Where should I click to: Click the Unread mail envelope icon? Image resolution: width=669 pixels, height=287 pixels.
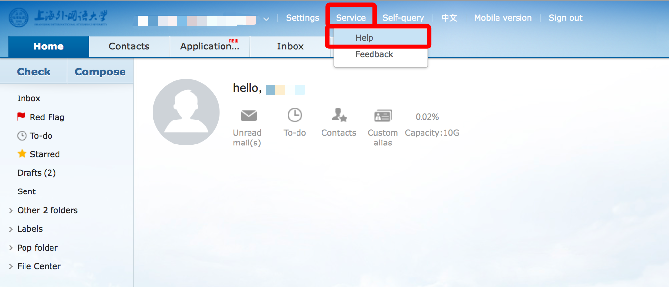point(248,116)
